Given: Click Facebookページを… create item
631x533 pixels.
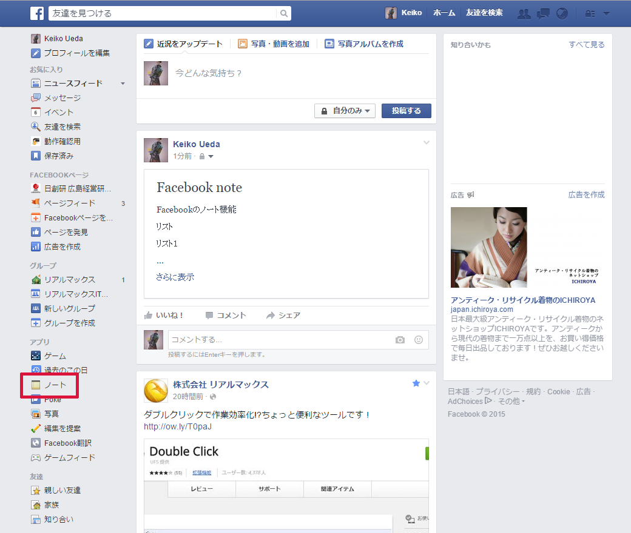Looking at the screenshot, I should click(x=72, y=217).
